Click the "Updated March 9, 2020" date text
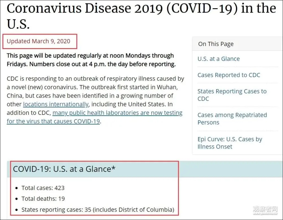283x220 pixels. tap(38, 41)
